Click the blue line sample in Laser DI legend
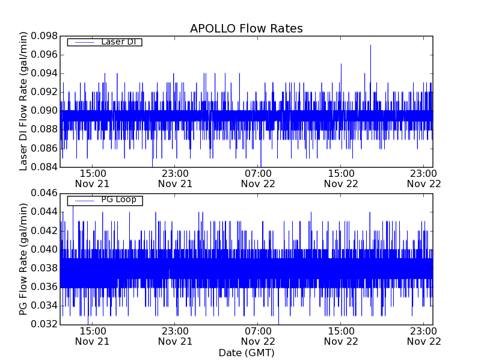 tap(83, 42)
